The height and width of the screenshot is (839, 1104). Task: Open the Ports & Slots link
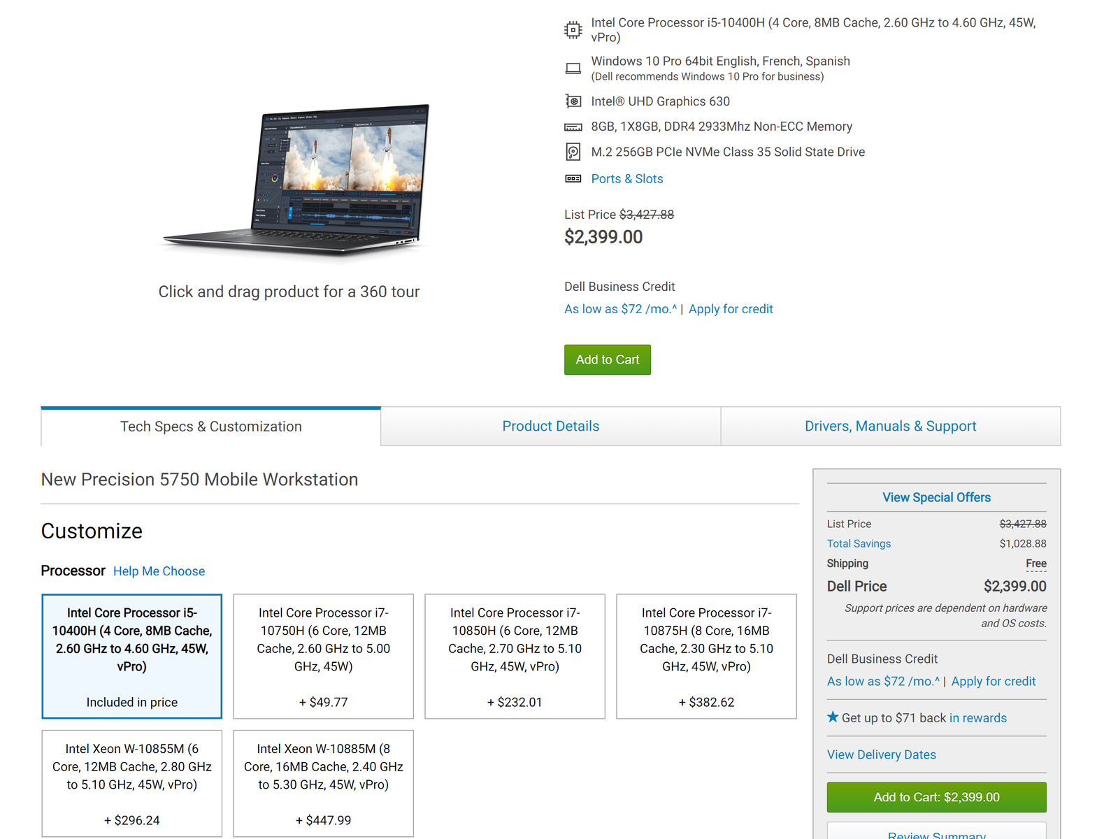(x=627, y=179)
